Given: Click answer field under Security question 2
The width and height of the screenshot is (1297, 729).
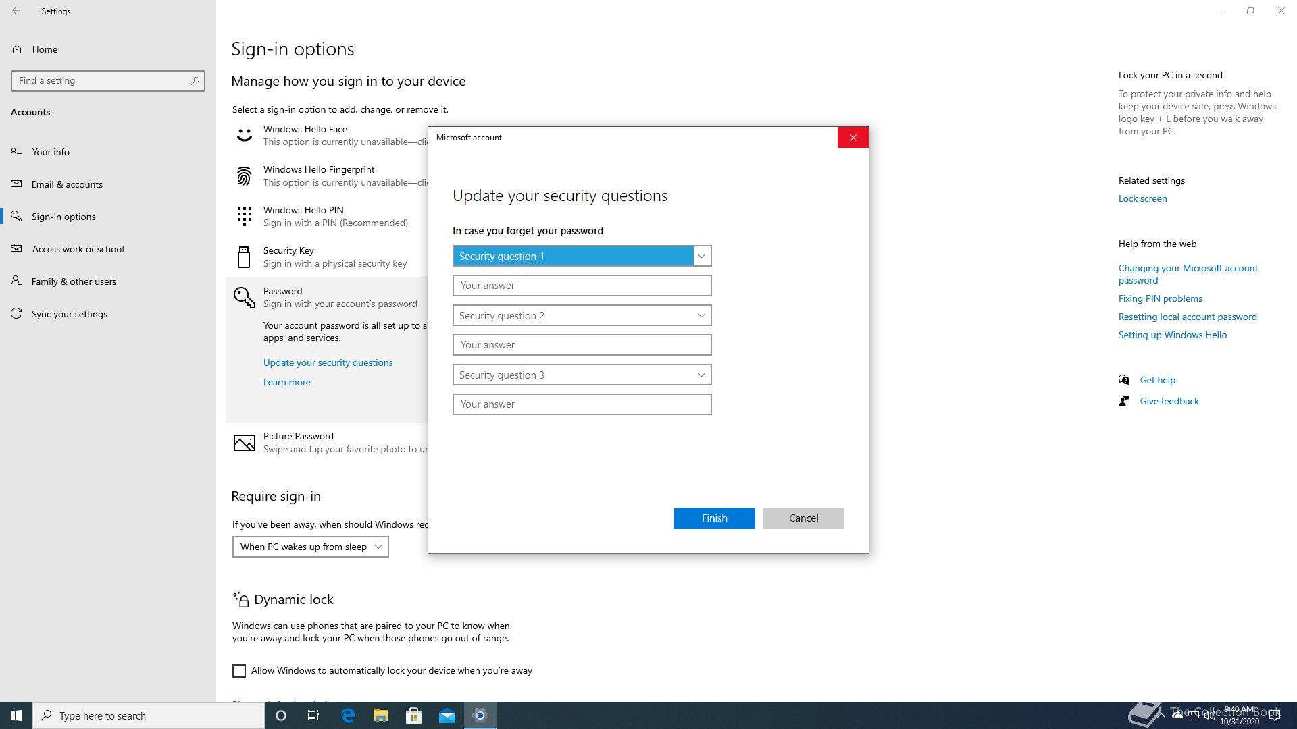Looking at the screenshot, I should [x=582, y=345].
